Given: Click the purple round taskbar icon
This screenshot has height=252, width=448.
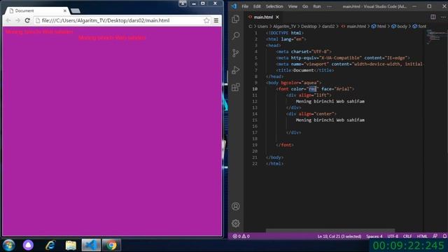Looking at the screenshot, I should [28, 245].
